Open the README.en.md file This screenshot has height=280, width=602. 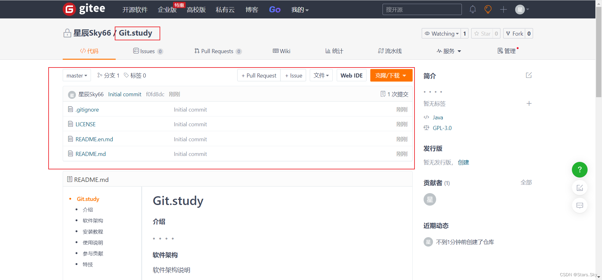[x=94, y=139]
